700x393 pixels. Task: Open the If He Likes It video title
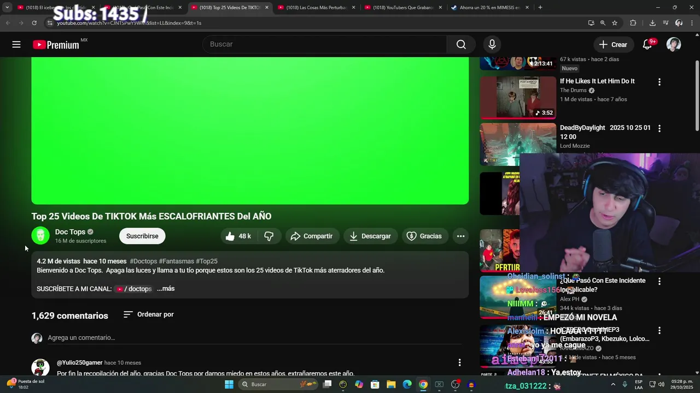(597, 81)
